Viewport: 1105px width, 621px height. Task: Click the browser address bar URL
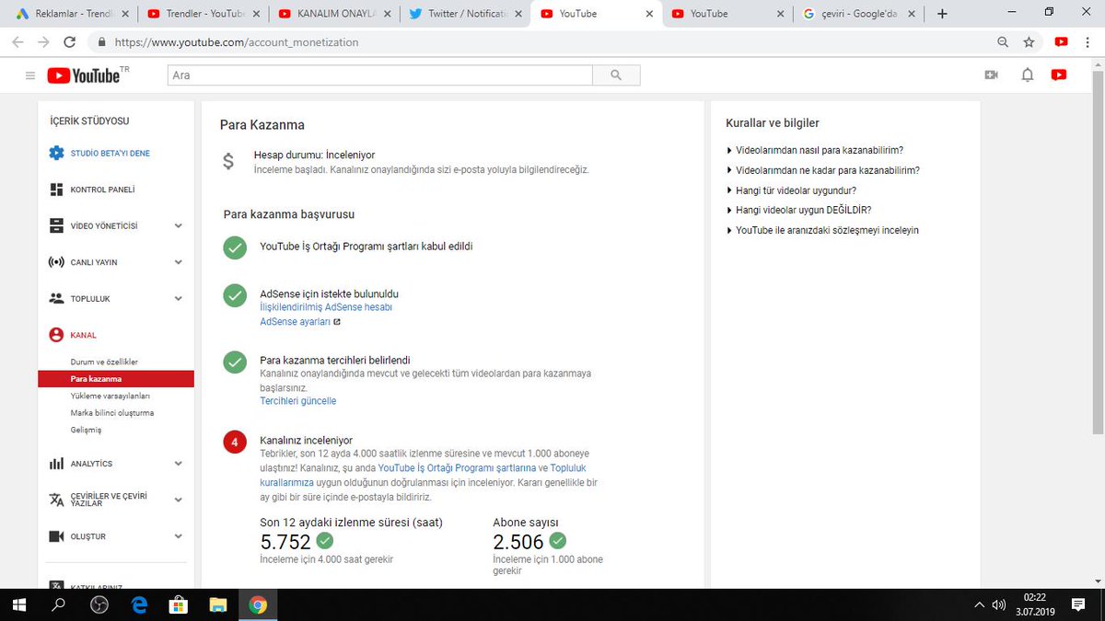click(x=237, y=42)
